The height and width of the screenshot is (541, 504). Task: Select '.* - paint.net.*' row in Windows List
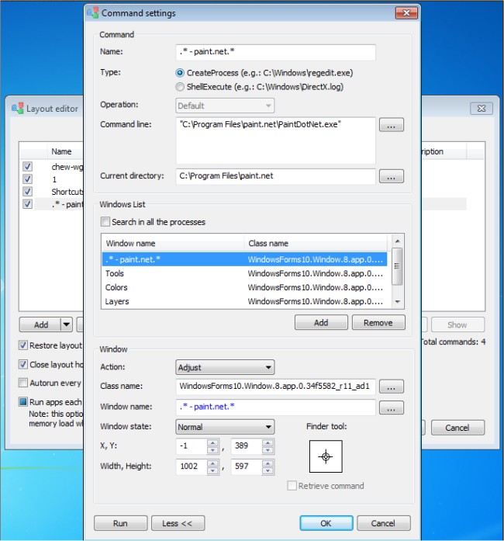coord(244,259)
